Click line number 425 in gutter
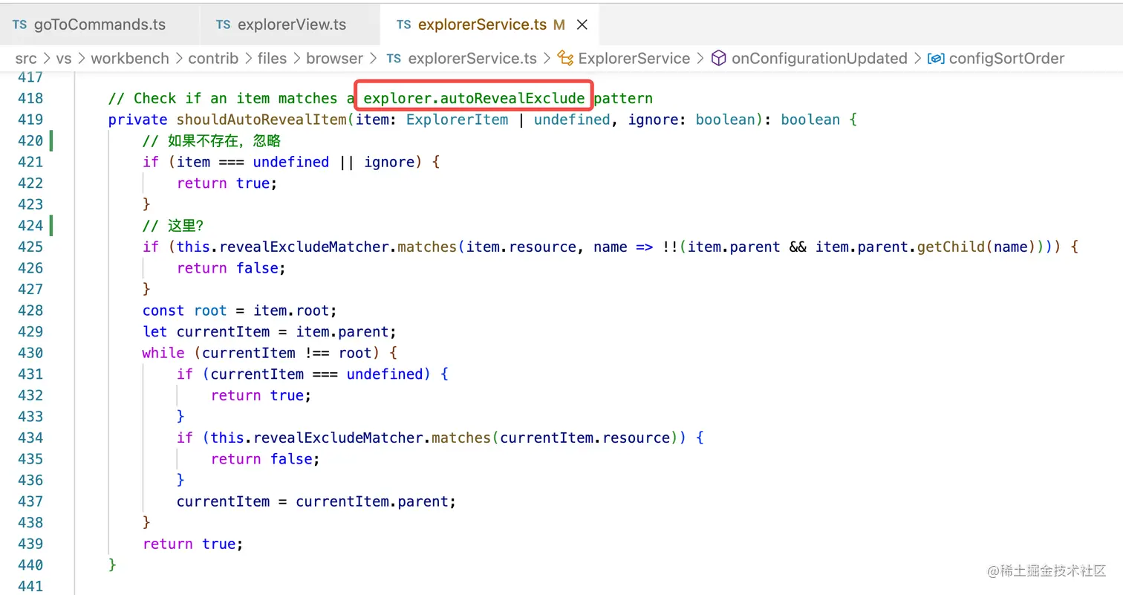The width and height of the screenshot is (1123, 595). point(30,247)
